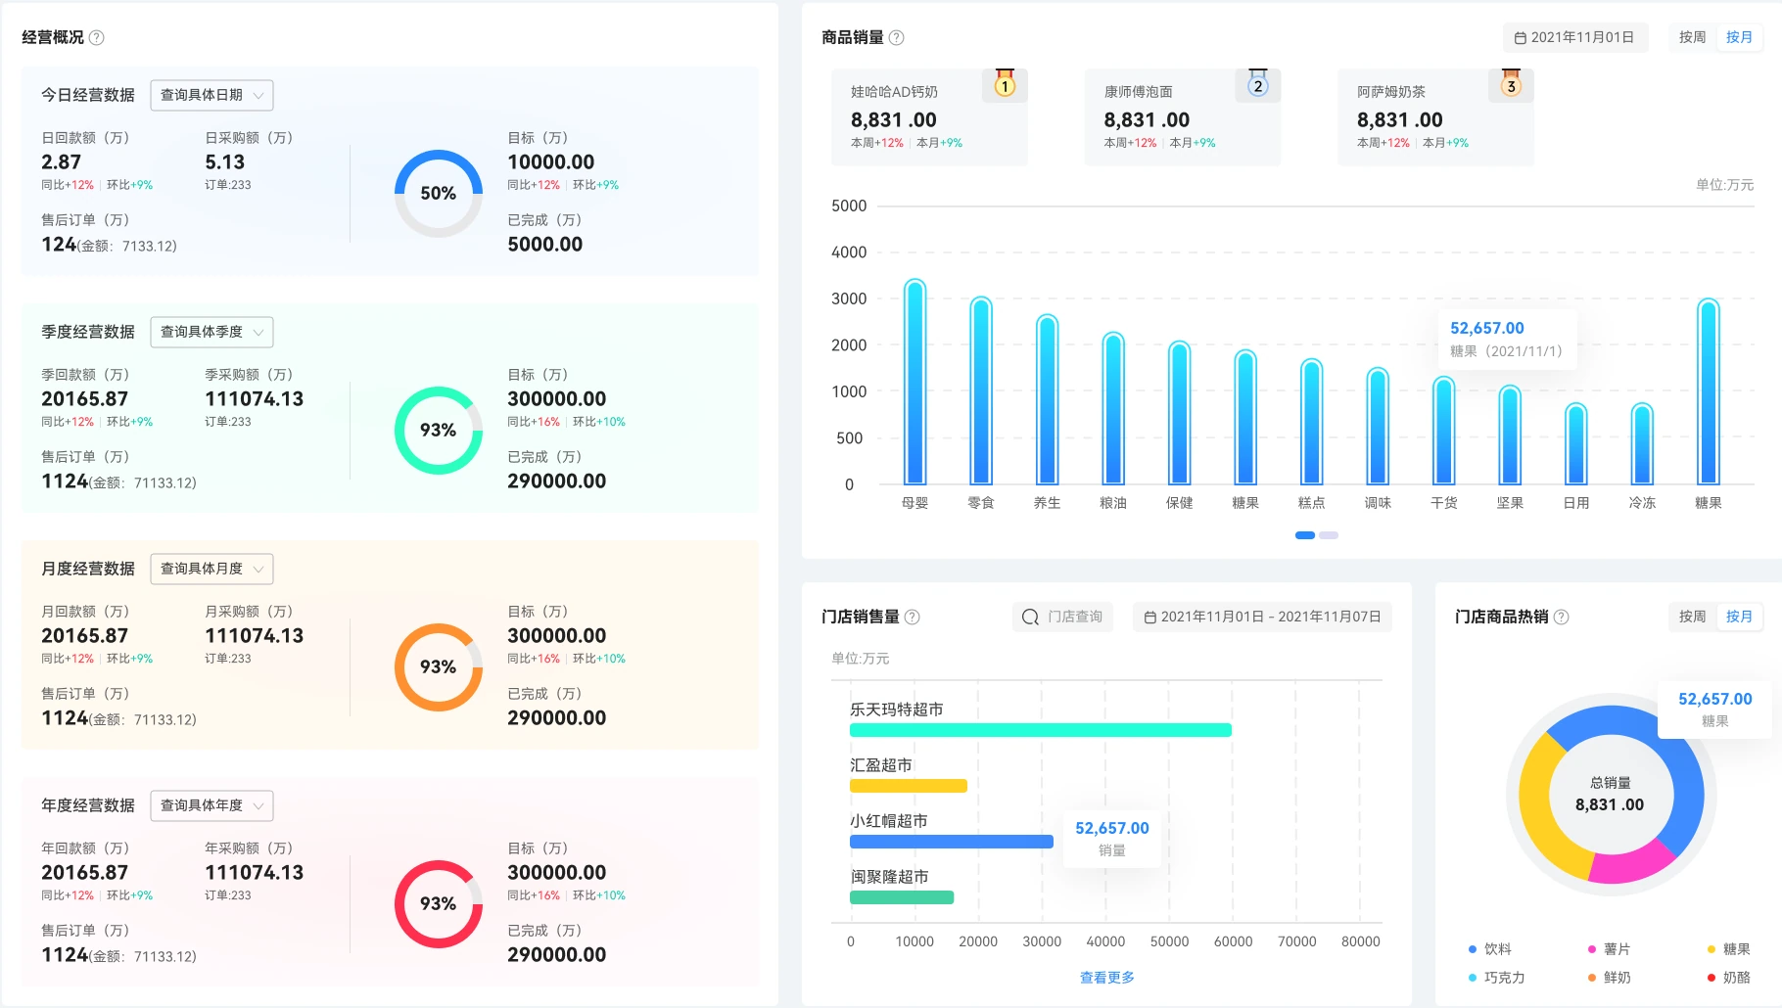Click the rank 2 medal on 康师傅泡面
The image size is (1782, 1008).
point(1258,84)
